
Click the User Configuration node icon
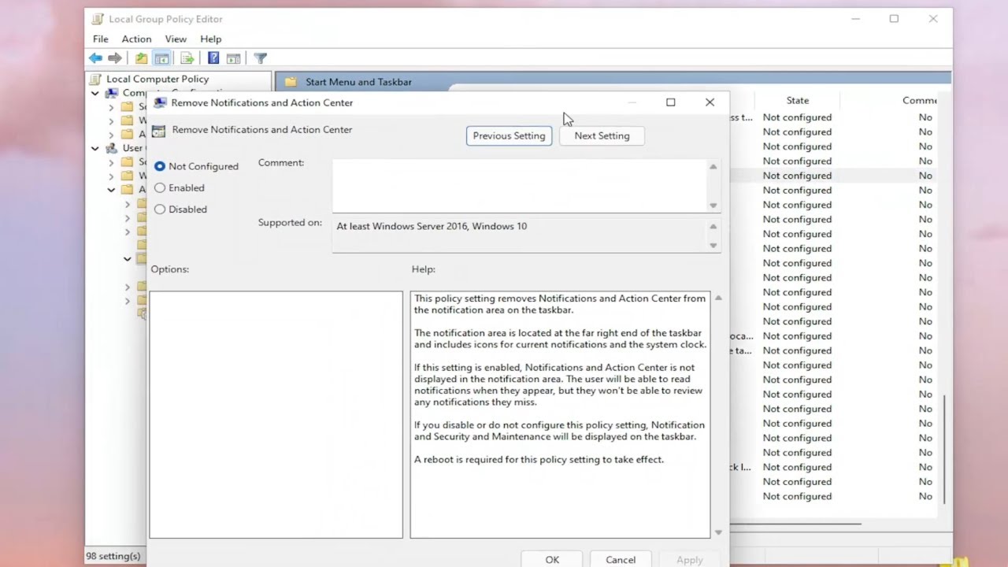click(113, 148)
